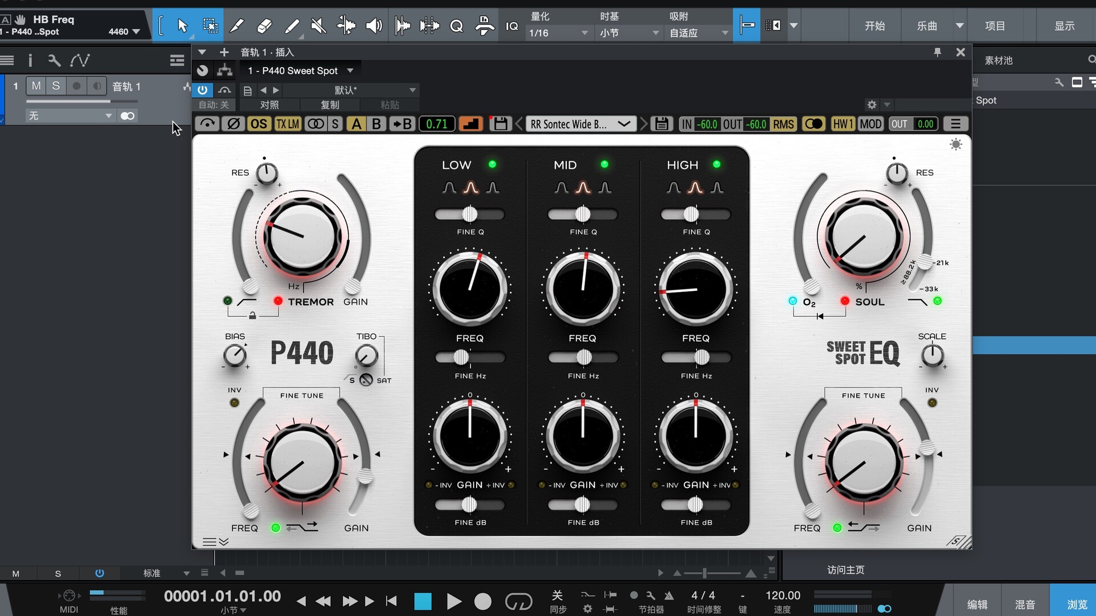1096x616 pixels.
Task: Click the phase invert Ø button
Action: coord(233,124)
